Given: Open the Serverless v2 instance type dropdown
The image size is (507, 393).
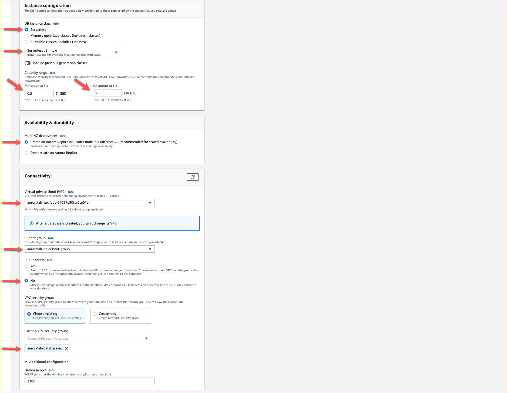Looking at the screenshot, I should pos(73,52).
